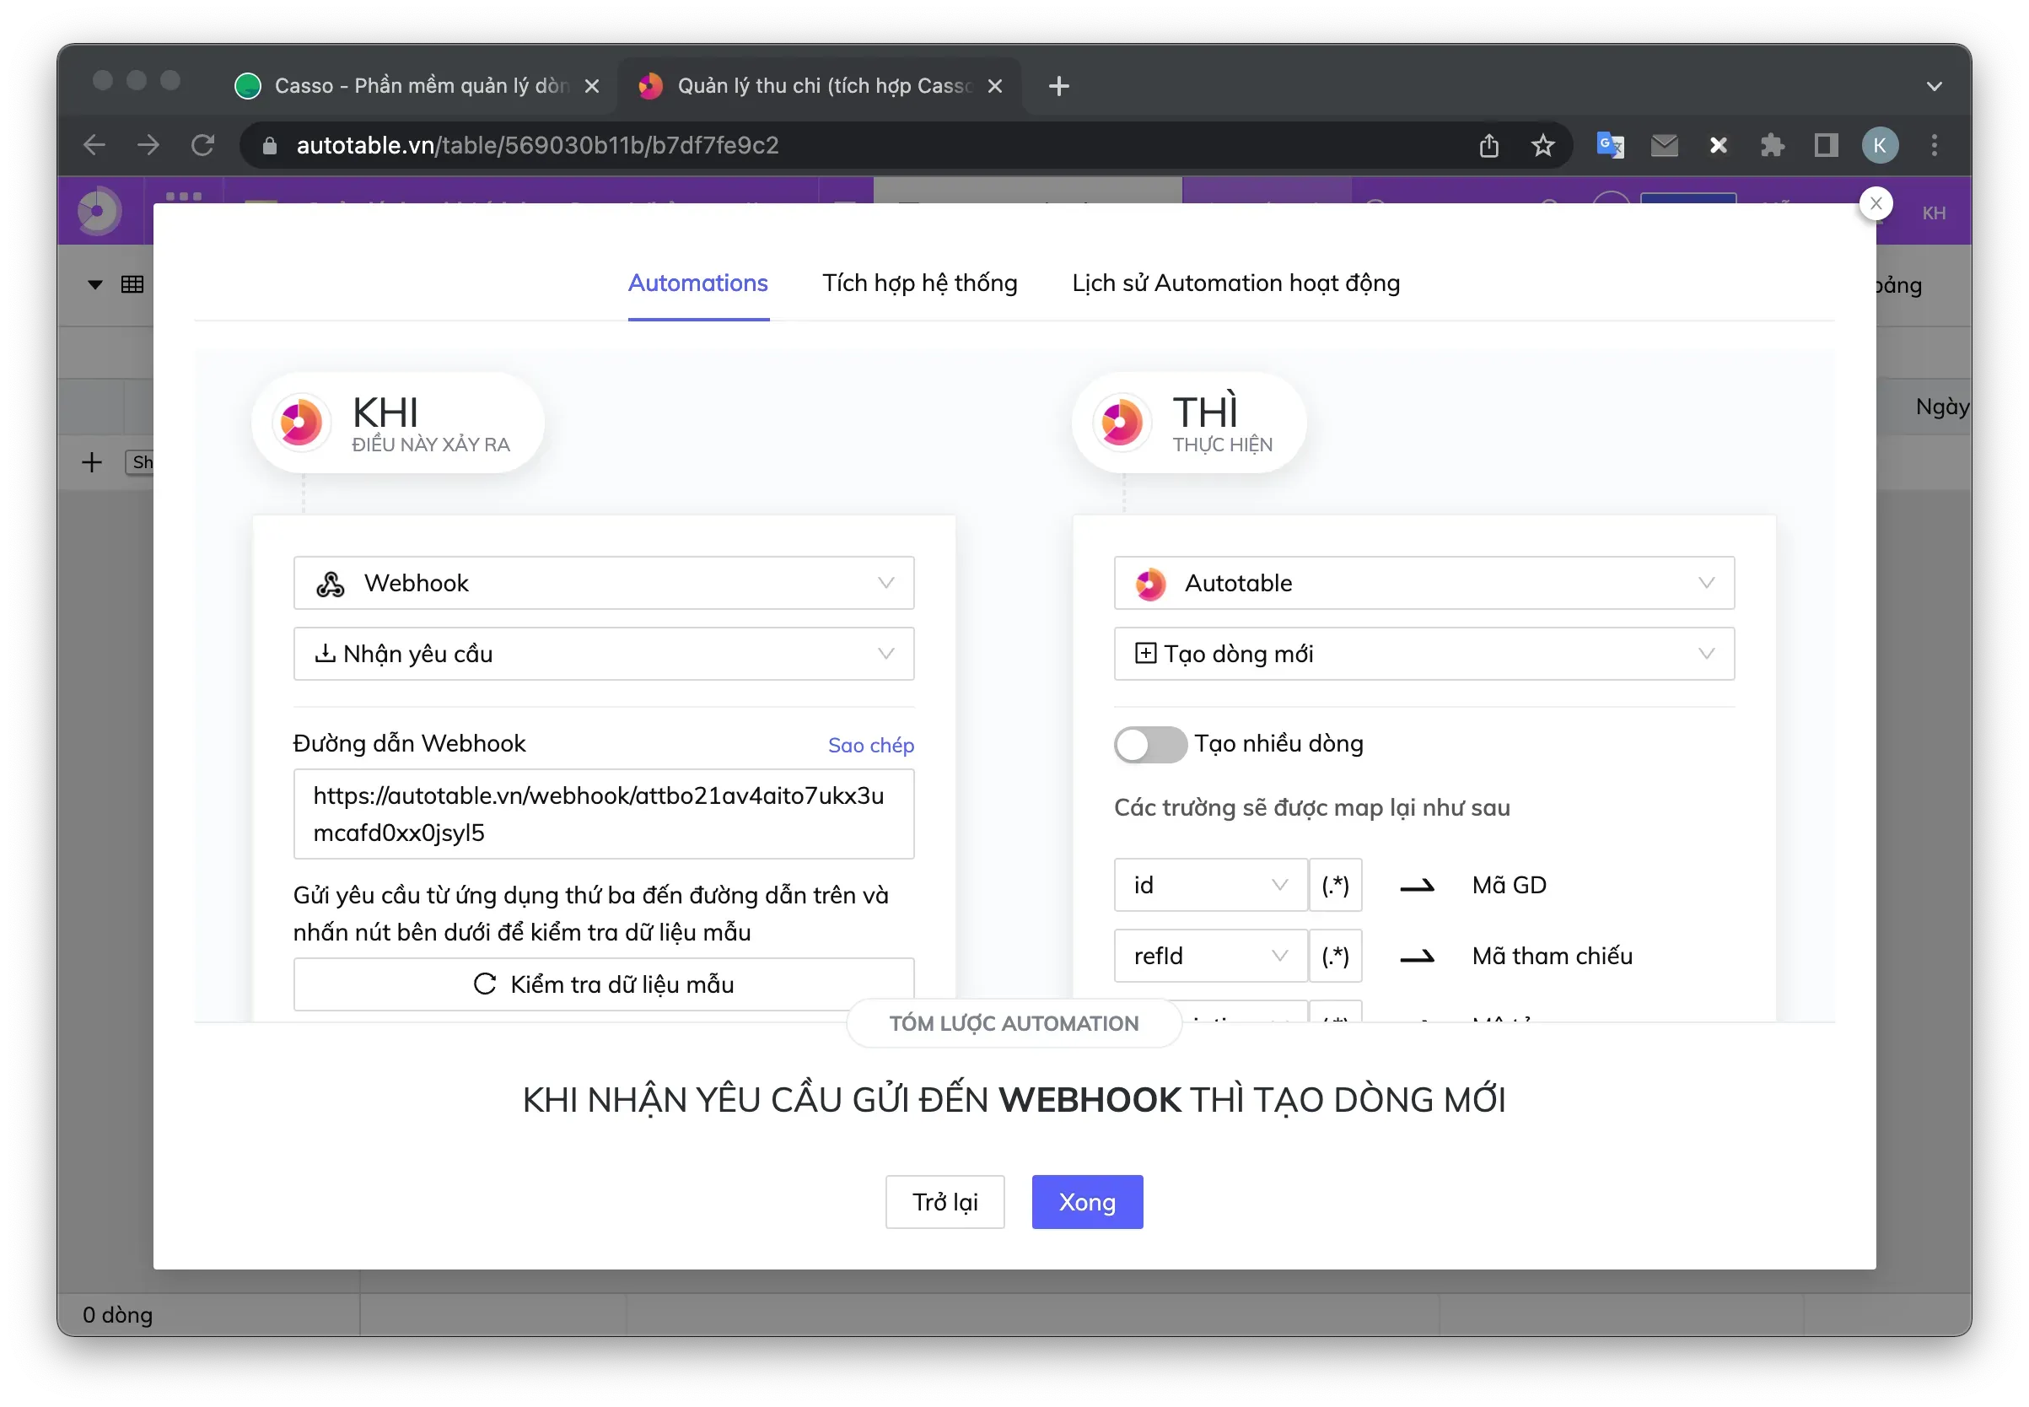Expand the background table view triangle
This screenshot has width=2029, height=1407.
[x=95, y=284]
